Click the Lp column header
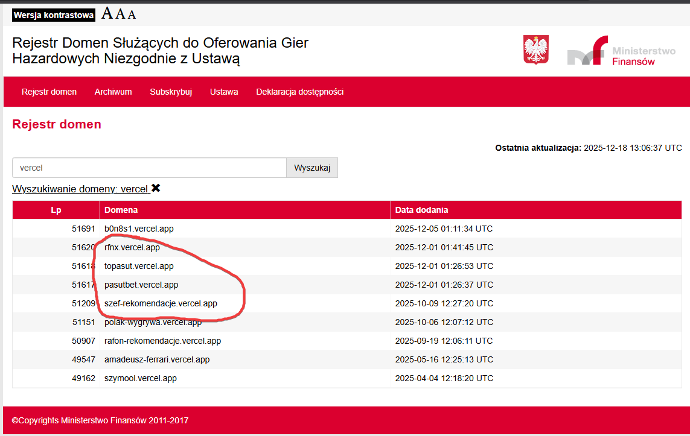Screen dimensions: 690x436 (56, 210)
